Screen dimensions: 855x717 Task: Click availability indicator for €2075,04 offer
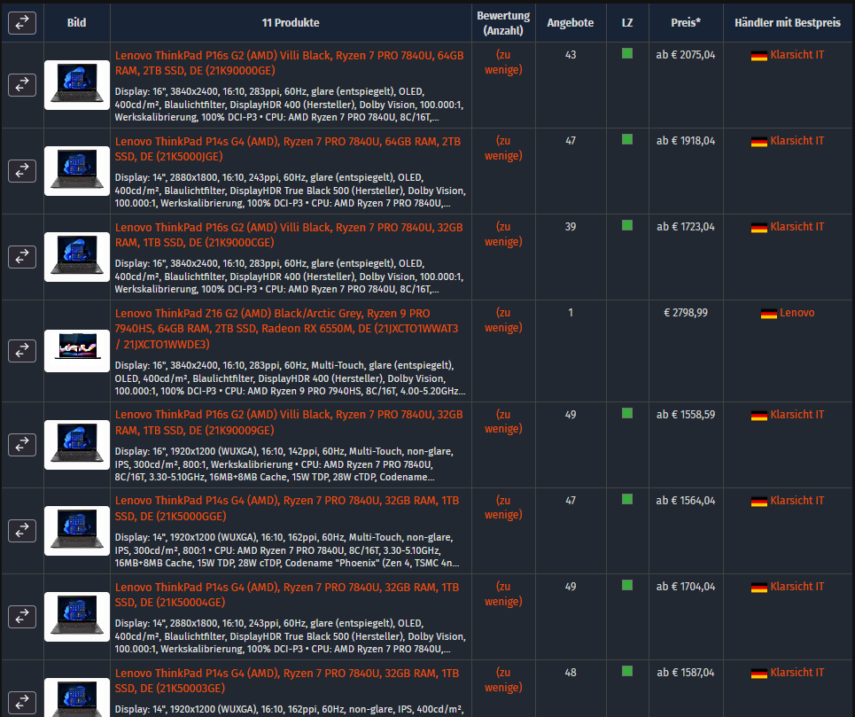[x=627, y=53]
